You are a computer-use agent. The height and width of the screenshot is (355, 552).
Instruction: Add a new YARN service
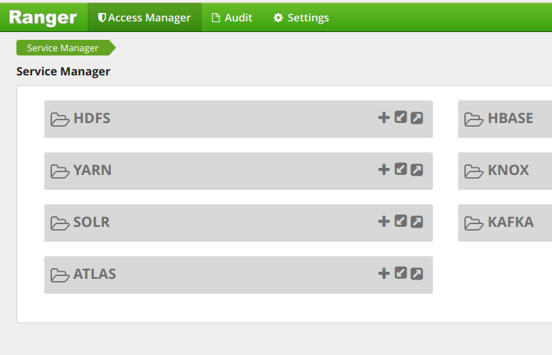[384, 169]
